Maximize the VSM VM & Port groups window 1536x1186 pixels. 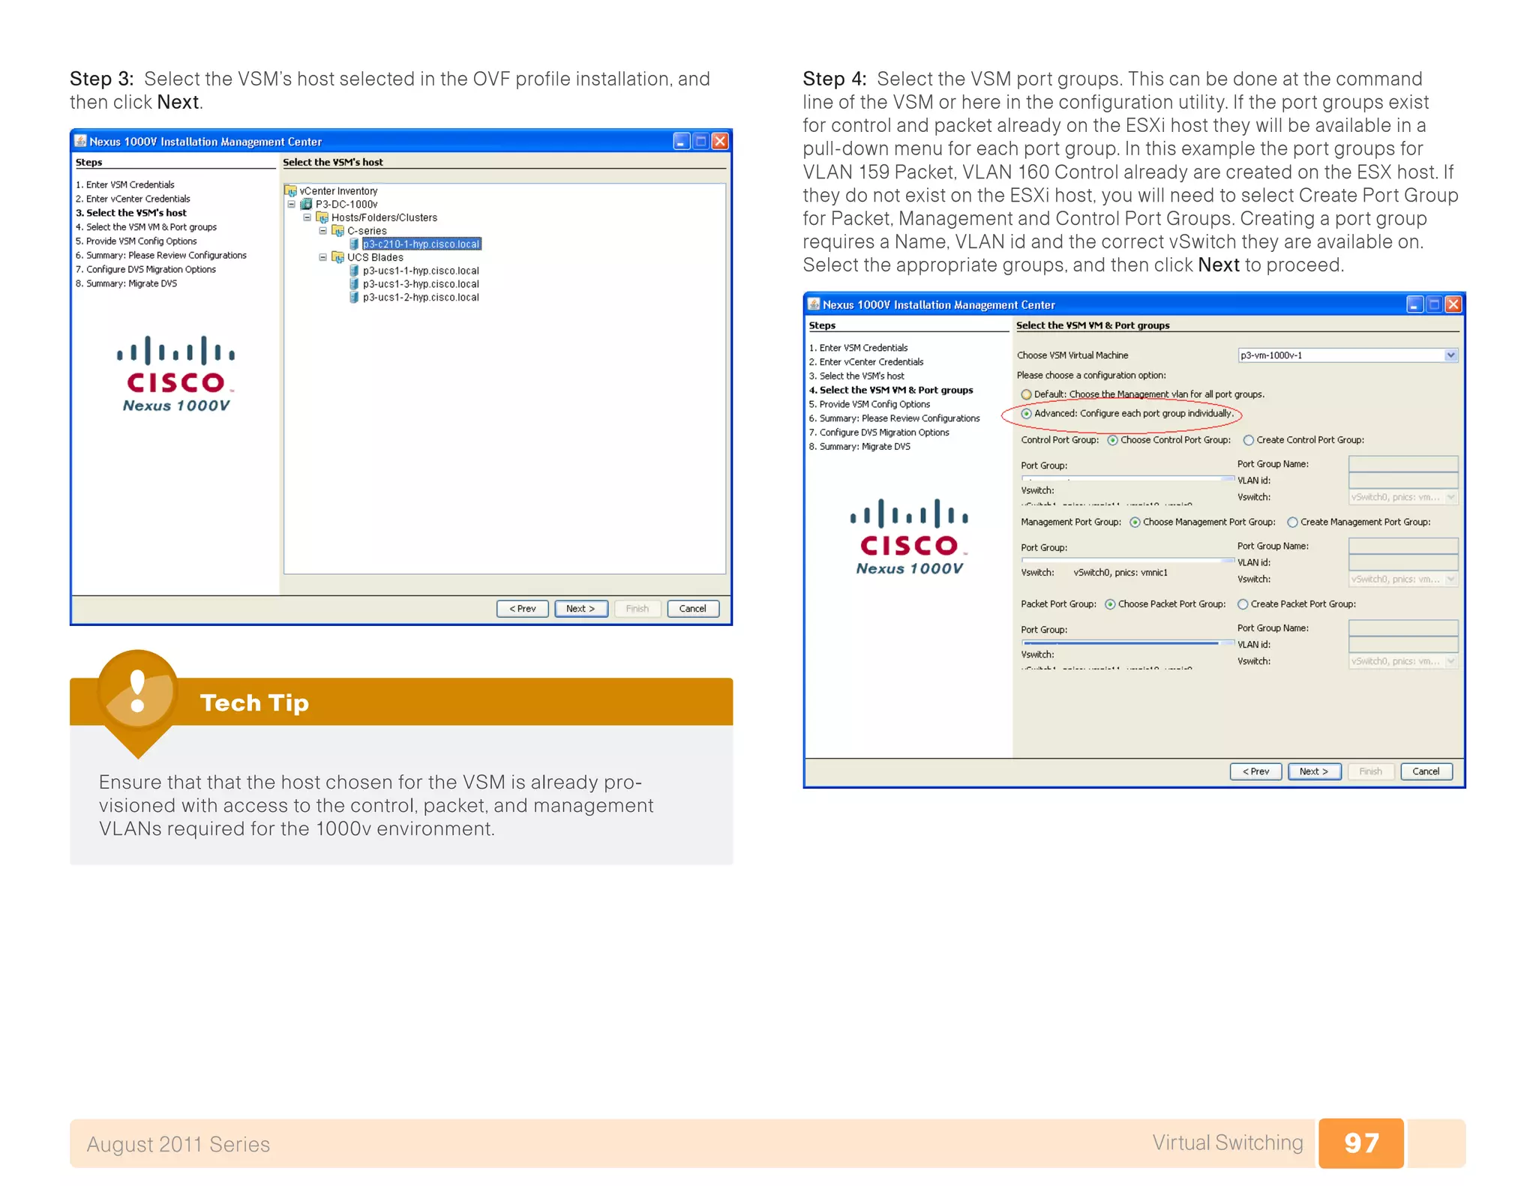tap(1434, 304)
